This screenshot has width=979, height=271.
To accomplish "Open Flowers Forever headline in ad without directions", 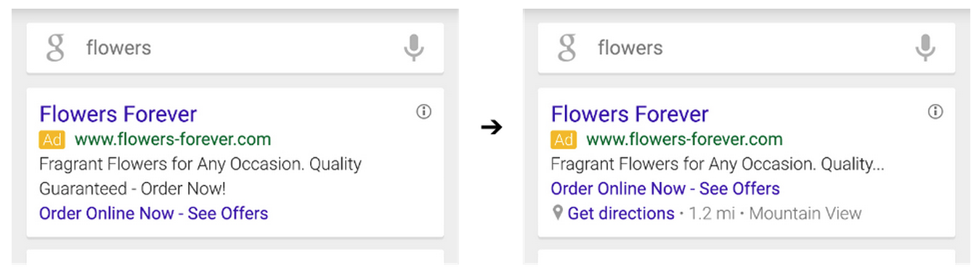I will point(118,114).
